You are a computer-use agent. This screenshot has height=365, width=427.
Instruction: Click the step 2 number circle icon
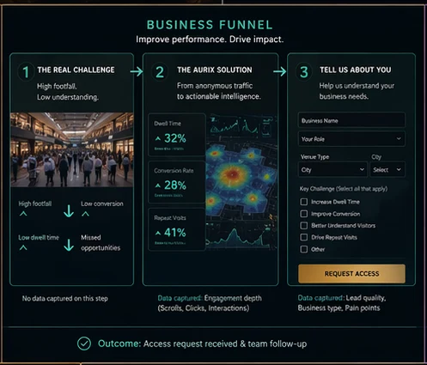(160, 72)
